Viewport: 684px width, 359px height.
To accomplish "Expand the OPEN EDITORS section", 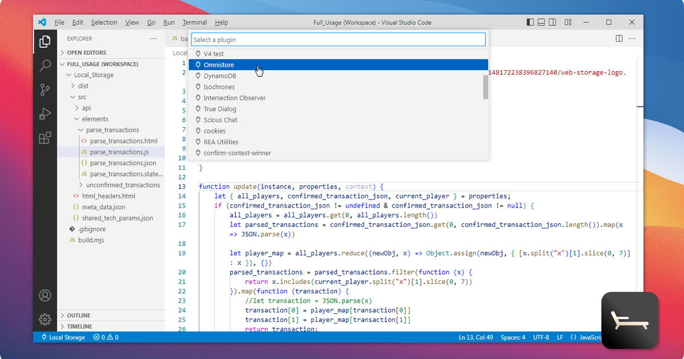I will (x=86, y=52).
